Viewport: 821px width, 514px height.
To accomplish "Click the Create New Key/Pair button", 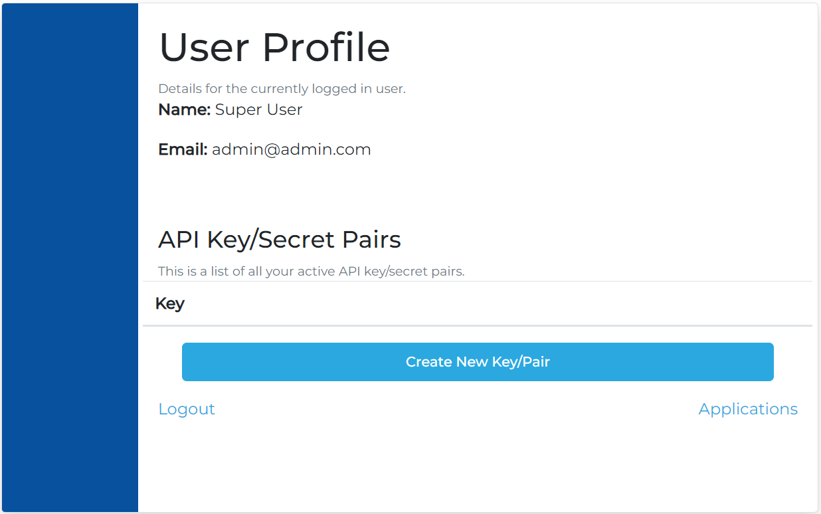I will tap(478, 362).
